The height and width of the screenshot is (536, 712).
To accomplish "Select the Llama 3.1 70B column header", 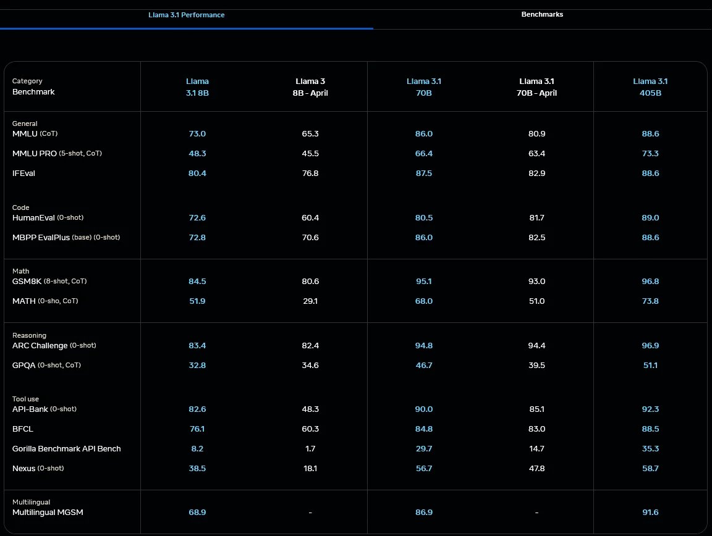I will (x=423, y=87).
